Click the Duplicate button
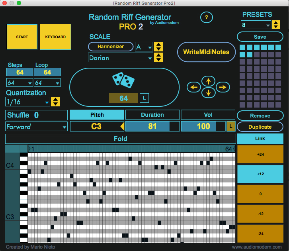The width and height of the screenshot is (289, 251). 260,127
